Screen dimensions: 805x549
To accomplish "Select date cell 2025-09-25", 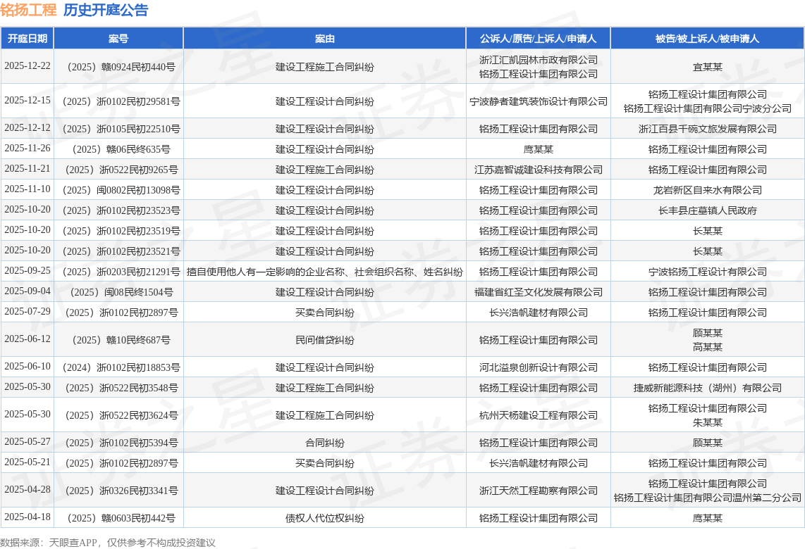I will [x=27, y=271].
